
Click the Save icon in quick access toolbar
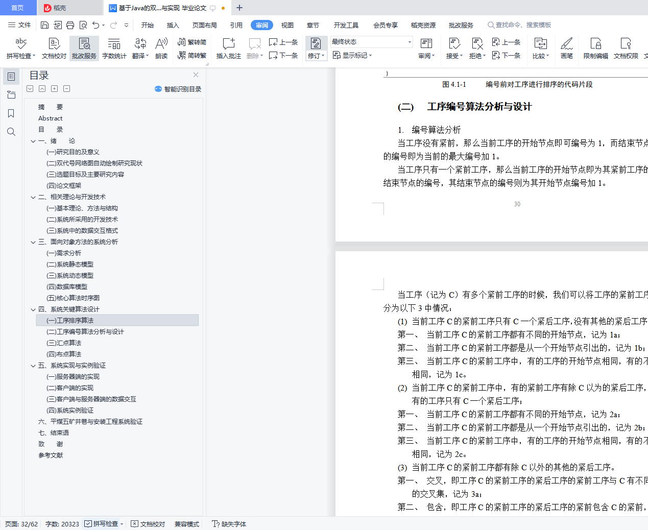[x=44, y=25]
